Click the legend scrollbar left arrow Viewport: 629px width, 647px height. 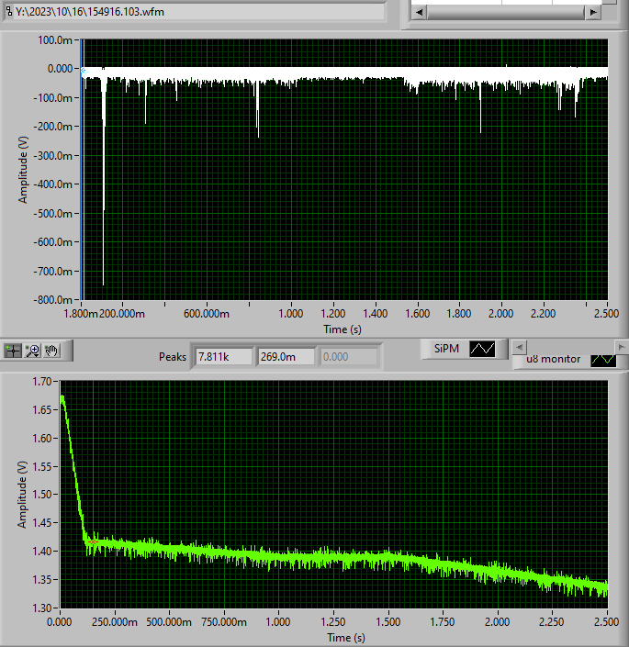coord(519,347)
